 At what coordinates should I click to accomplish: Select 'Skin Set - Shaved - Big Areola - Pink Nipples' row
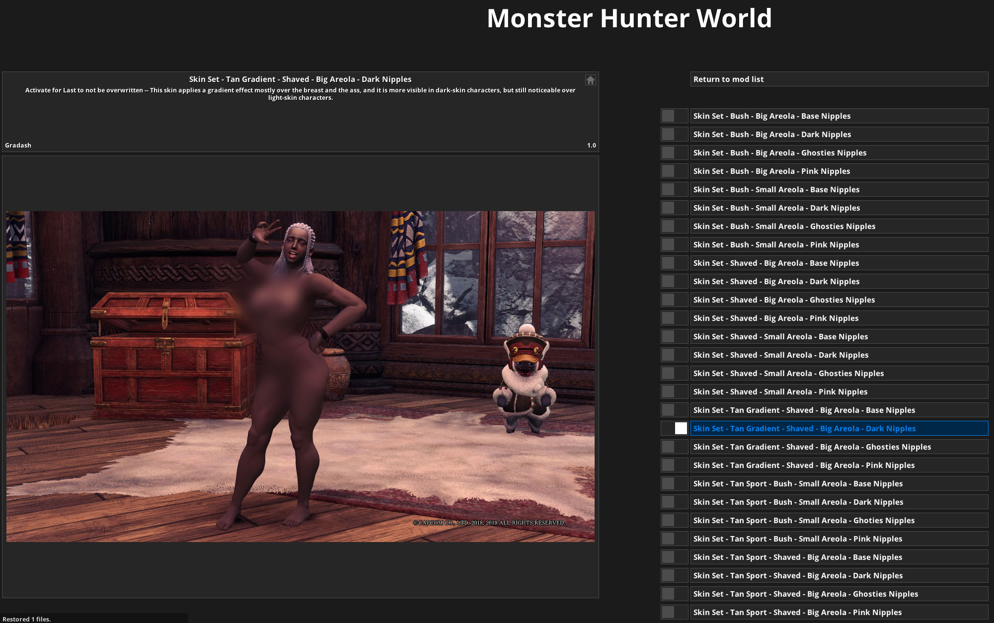839,318
